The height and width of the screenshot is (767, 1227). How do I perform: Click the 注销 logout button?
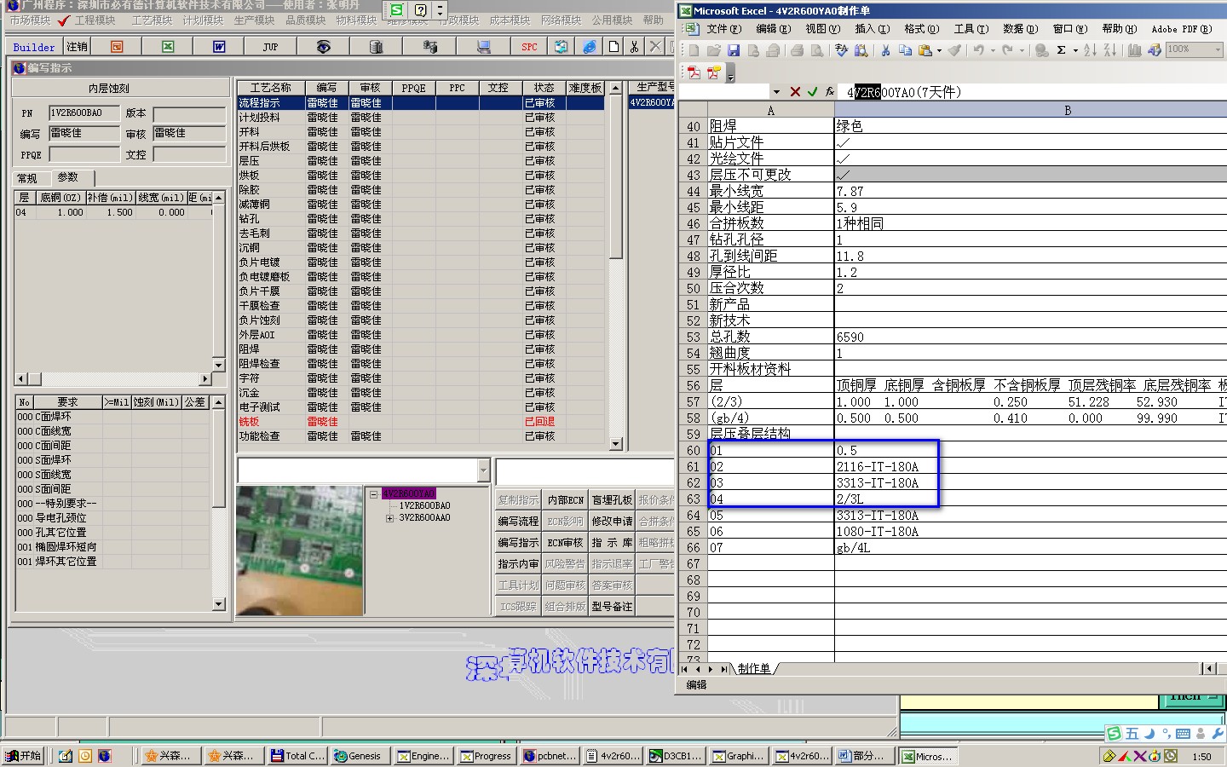pos(77,47)
